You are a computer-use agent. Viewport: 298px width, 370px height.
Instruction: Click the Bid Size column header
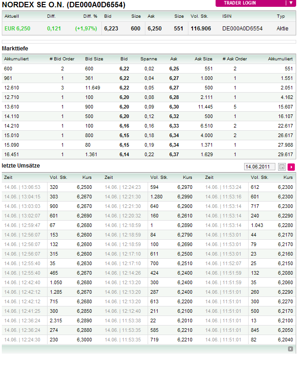click(x=94, y=59)
